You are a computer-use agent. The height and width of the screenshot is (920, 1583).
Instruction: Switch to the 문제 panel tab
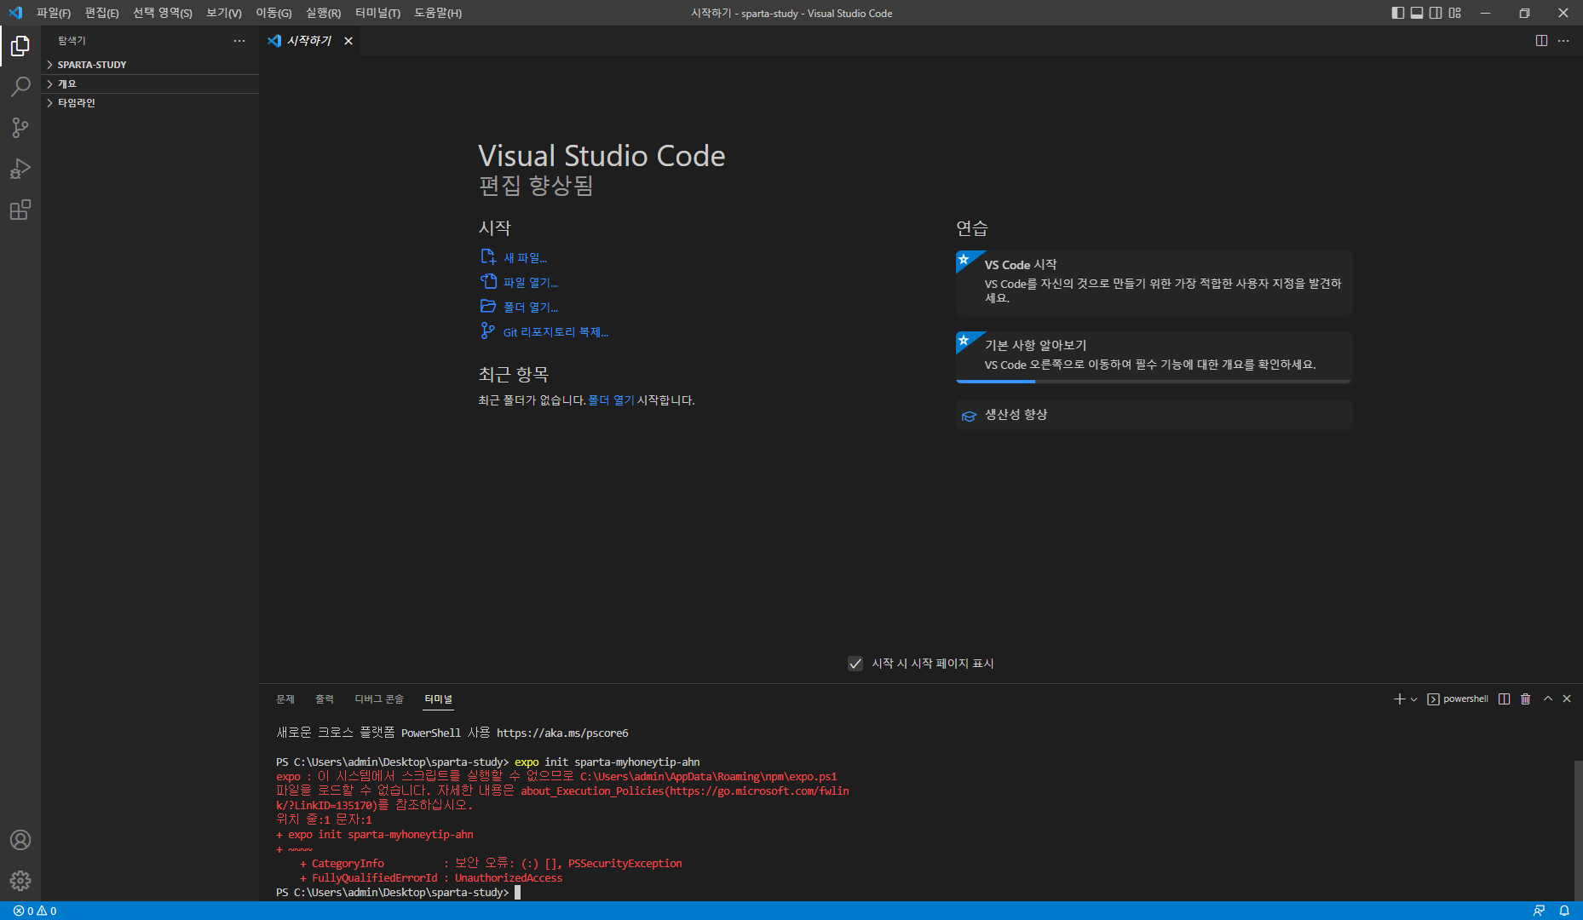[285, 699]
